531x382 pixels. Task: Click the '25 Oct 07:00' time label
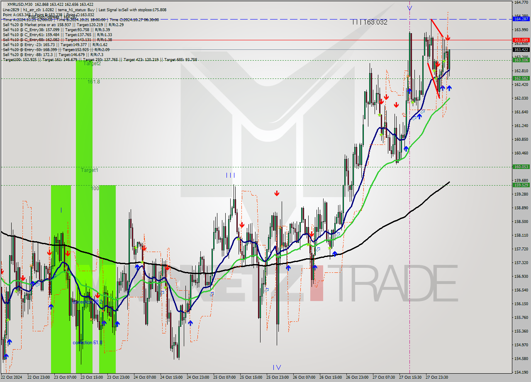coord(224,377)
